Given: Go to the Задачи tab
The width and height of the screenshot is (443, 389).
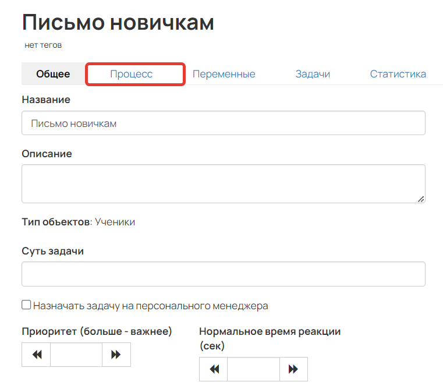Looking at the screenshot, I should pos(313,74).
